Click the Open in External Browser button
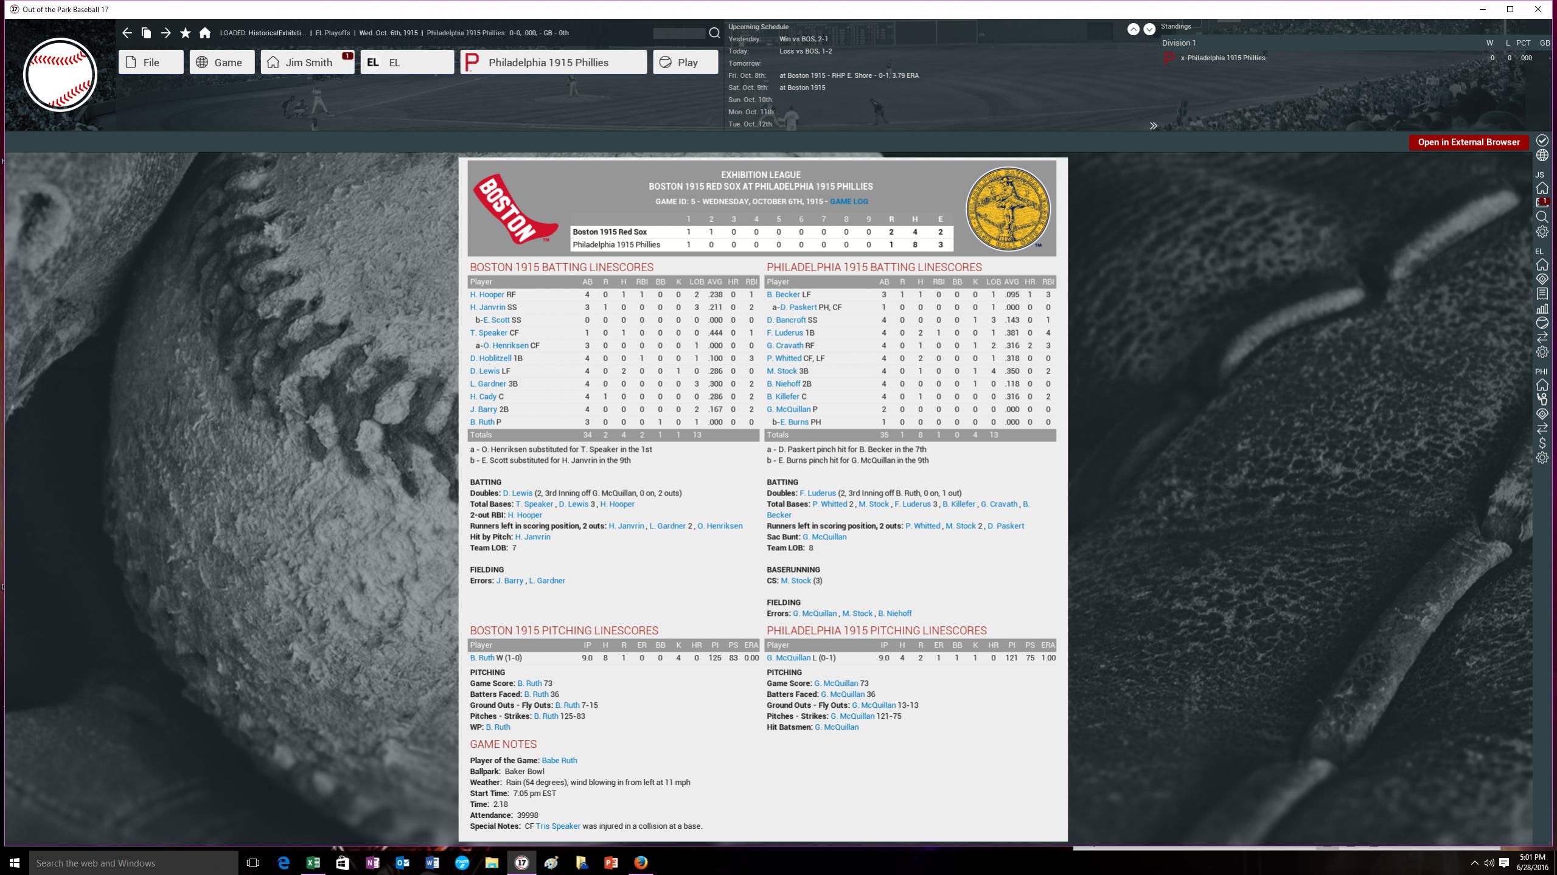The height and width of the screenshot is (875, 1557). (1468, 142)
